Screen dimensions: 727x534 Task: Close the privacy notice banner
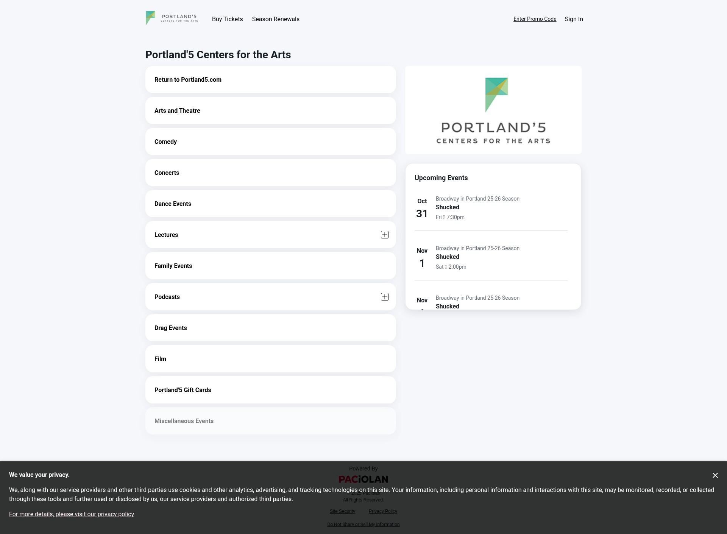coord(715,475)
